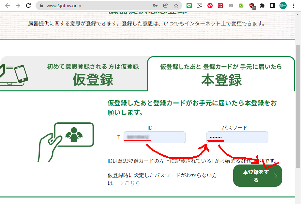
Task: Share this page via share icon
Action: [x=165, y=6]
